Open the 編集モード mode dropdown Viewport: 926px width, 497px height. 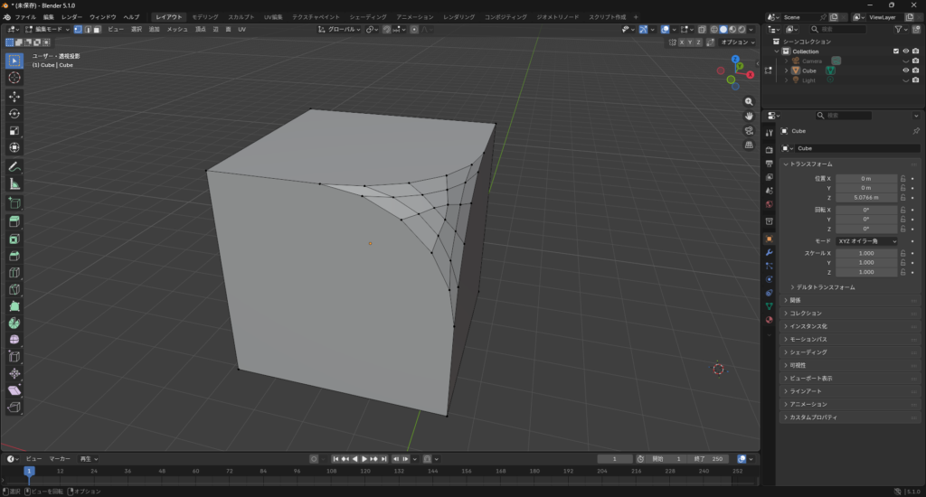pos(45,29)
